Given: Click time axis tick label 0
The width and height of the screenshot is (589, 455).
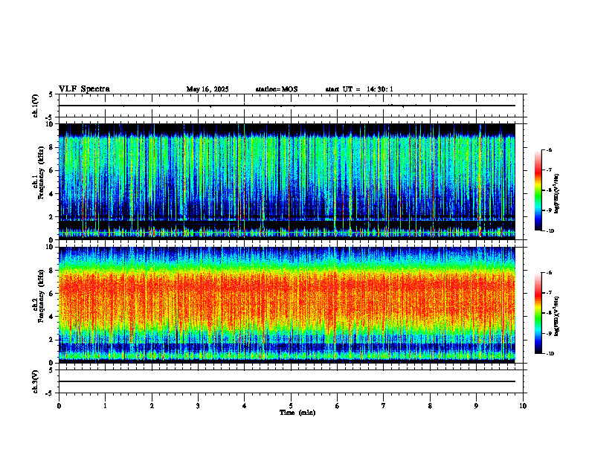Looking at the screenshot, I should [59, 406].
